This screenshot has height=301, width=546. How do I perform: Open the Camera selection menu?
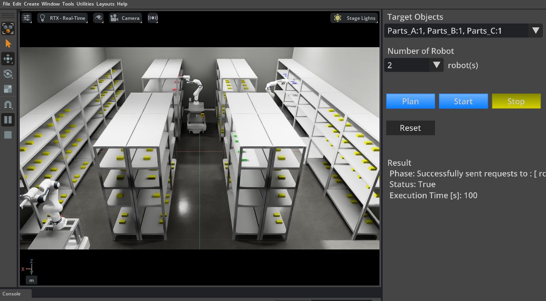coord(125,18)
